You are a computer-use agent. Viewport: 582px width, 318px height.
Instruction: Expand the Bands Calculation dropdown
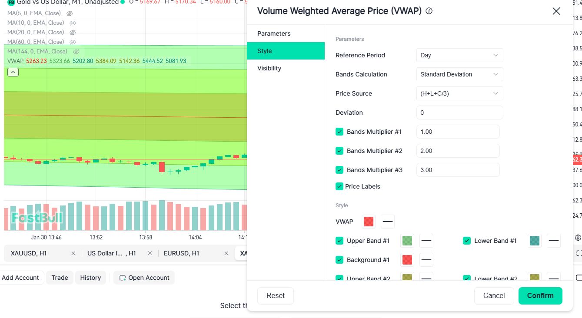coord(459,74)
